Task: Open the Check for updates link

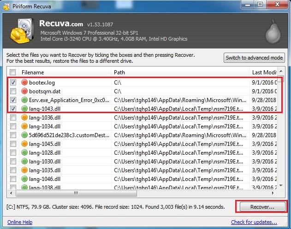Action: click(254, 222)
